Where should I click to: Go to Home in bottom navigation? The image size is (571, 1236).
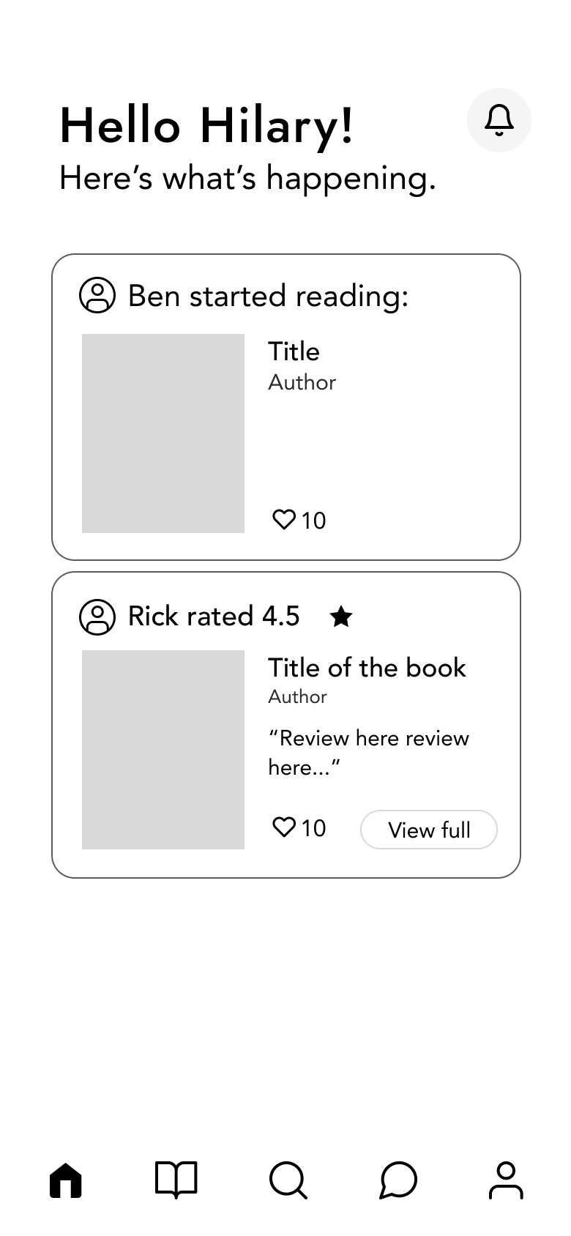click(66, 1180)
